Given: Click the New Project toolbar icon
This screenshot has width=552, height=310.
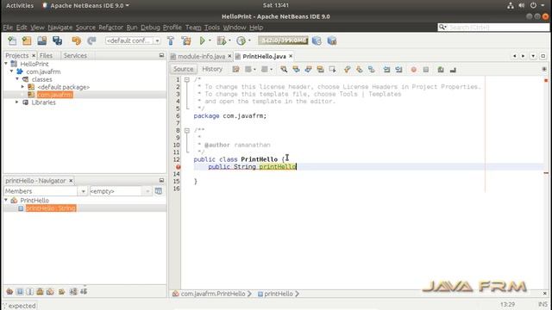Looking at the screenshot, I should click(x=27, y=40).
